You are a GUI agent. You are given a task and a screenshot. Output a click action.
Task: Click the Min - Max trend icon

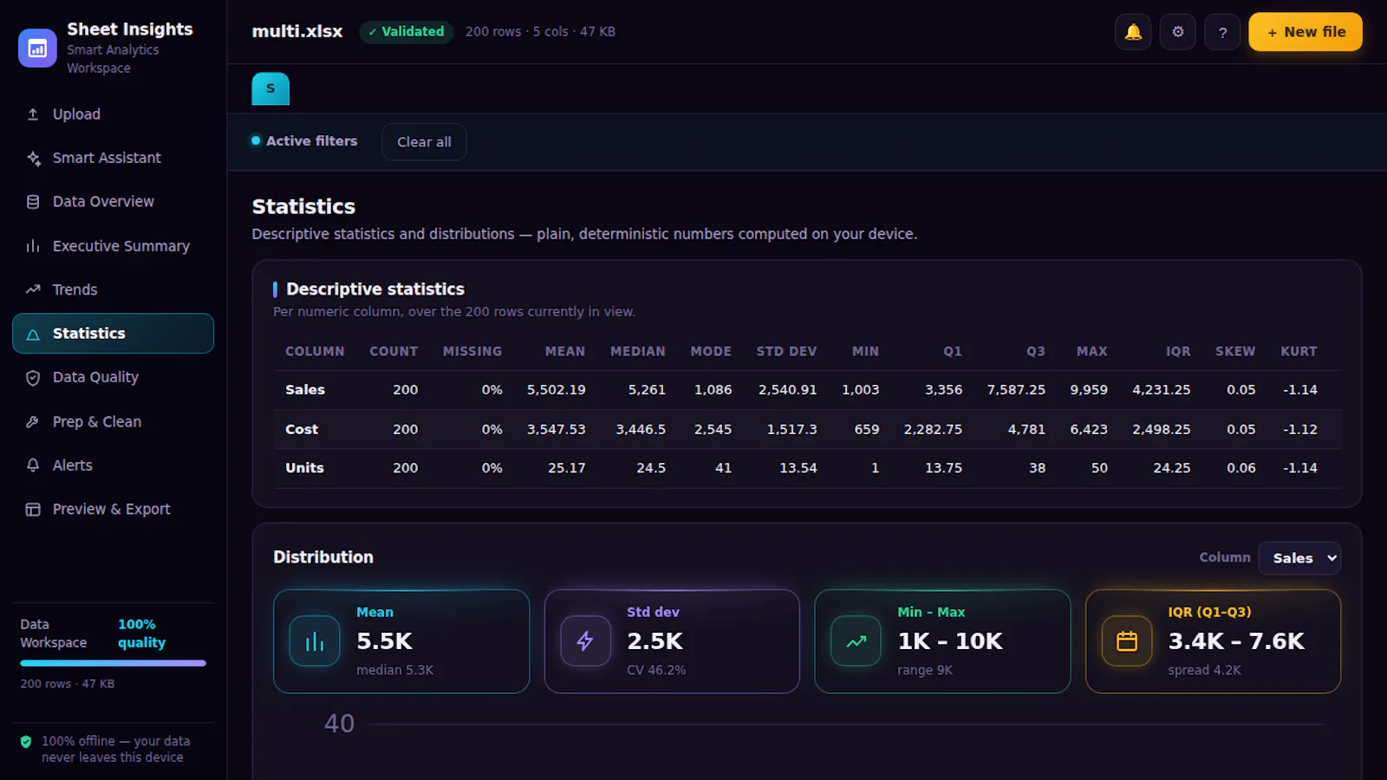pyautogui.click(x=856, y=641)
